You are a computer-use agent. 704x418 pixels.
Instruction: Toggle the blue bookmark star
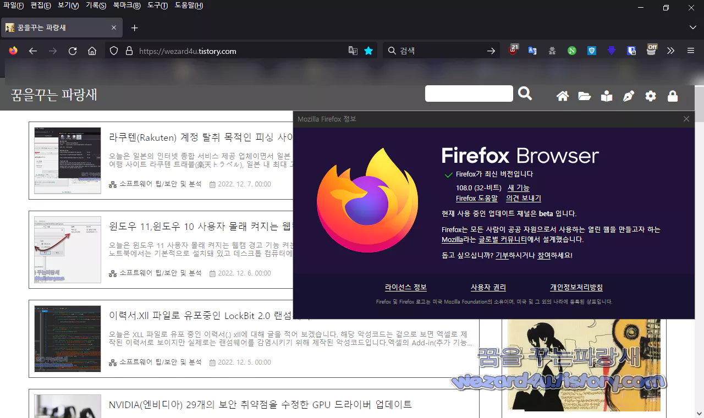coord(369,51)
